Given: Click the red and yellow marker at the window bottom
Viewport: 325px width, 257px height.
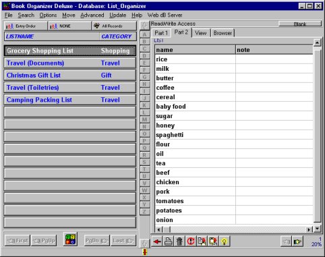Looking at the screenshot, I should tap(145, 252).
